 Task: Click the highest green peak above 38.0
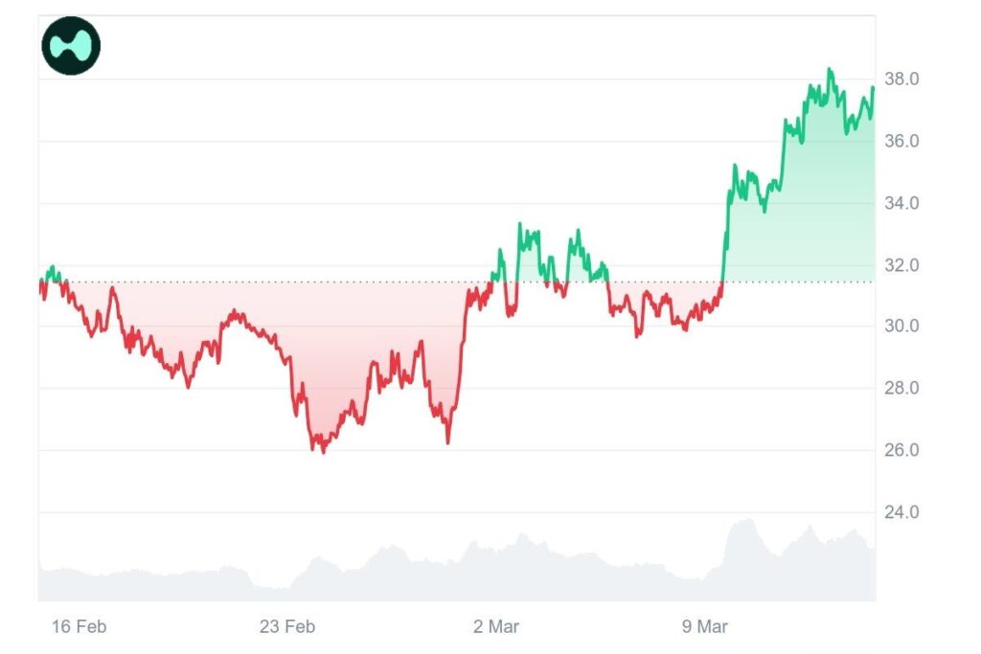(830, 70)
